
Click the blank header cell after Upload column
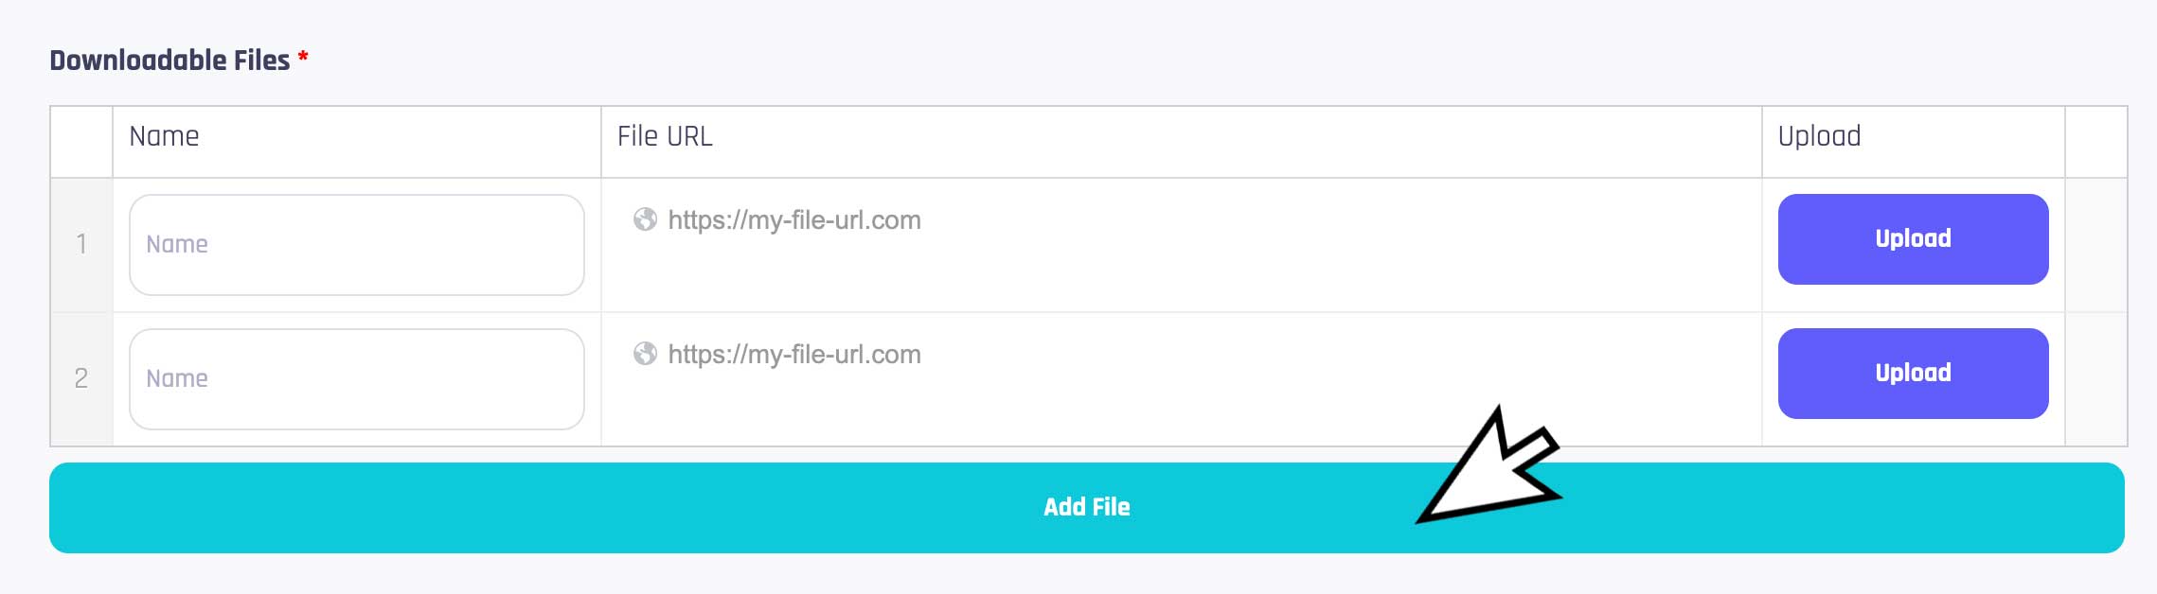click(x=2095, y=142)
